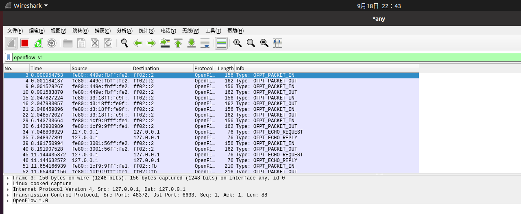The image size is (521, 214).
Task: Zoom in the packet text
Action: (x=238, y=43)
